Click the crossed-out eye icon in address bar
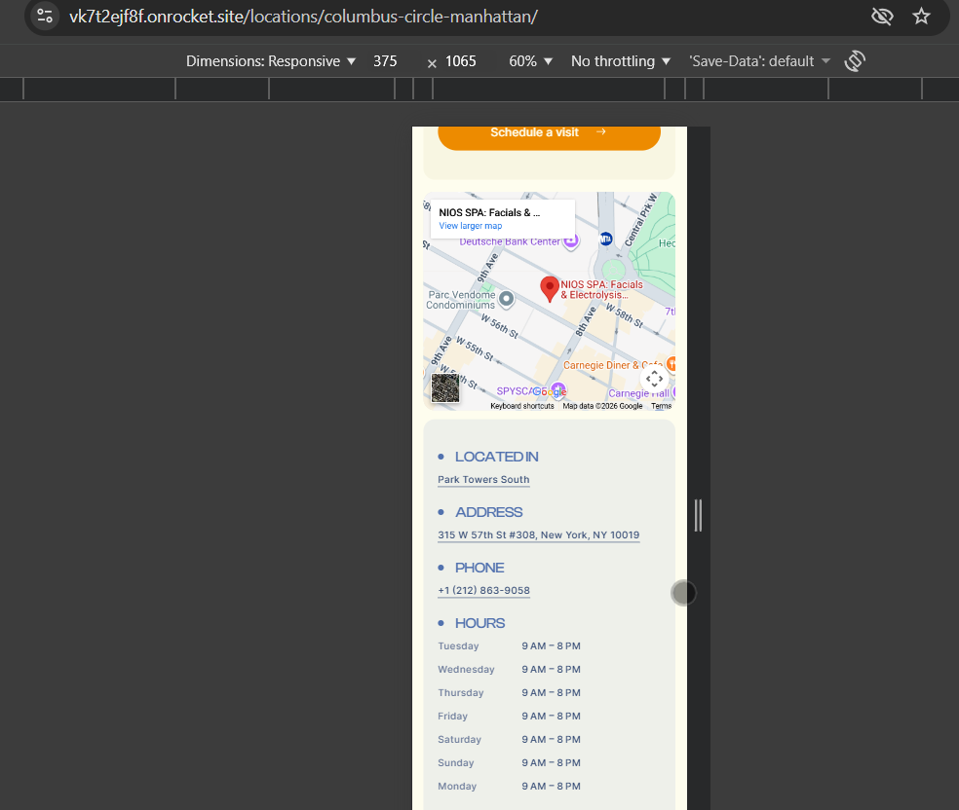Screen dimensions: 959x810 pos(882,16)
